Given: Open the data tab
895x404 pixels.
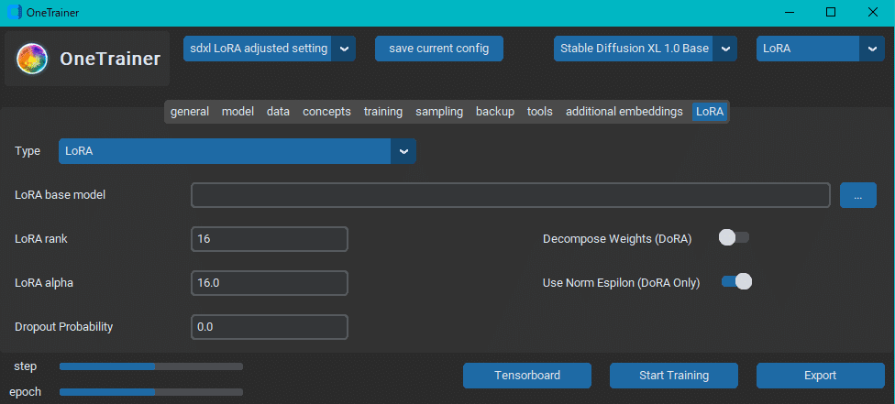Looking at the screenshot, I should tap(278, 112).
